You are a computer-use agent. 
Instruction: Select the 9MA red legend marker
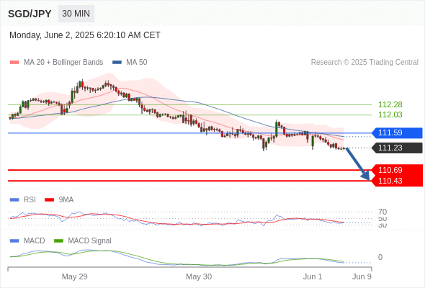click(x=49, y=200)
